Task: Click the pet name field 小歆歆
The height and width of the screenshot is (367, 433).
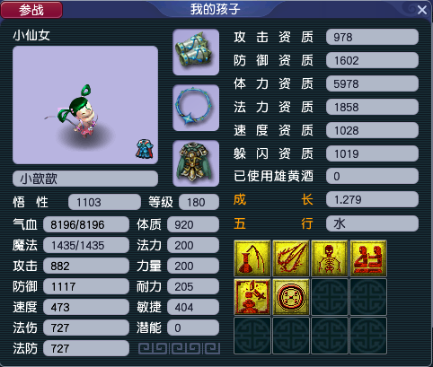Action: click(85, 179)
